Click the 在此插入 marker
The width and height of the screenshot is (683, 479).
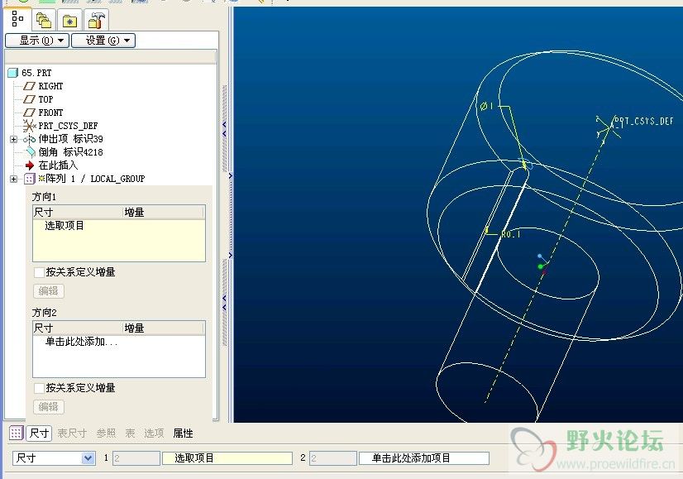coord(58,165)
